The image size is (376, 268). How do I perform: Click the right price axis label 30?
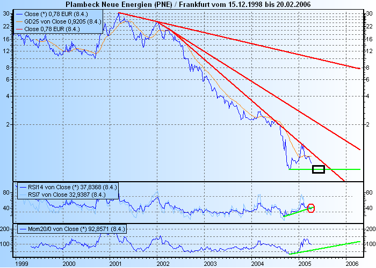coord(369,14)
